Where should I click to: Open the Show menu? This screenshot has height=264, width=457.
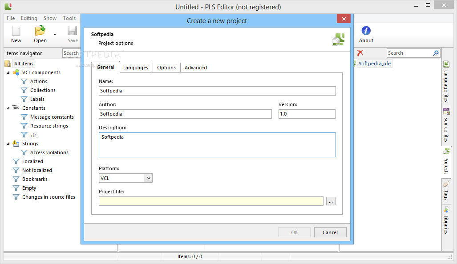[x=50, y=18]
